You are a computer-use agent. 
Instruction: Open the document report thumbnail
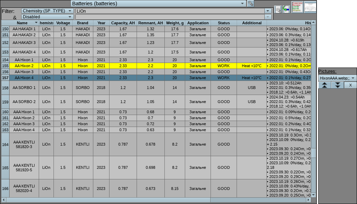[x=310, y=7]
